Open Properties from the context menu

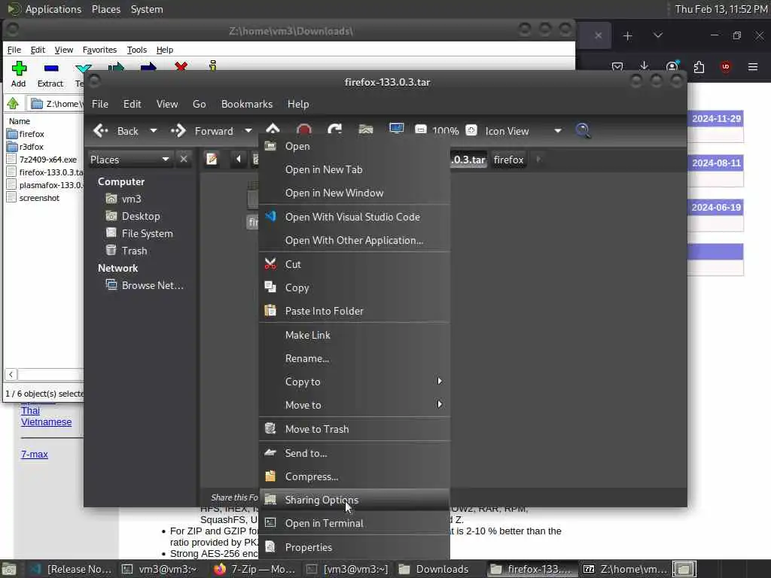click(x=354, y=547)
